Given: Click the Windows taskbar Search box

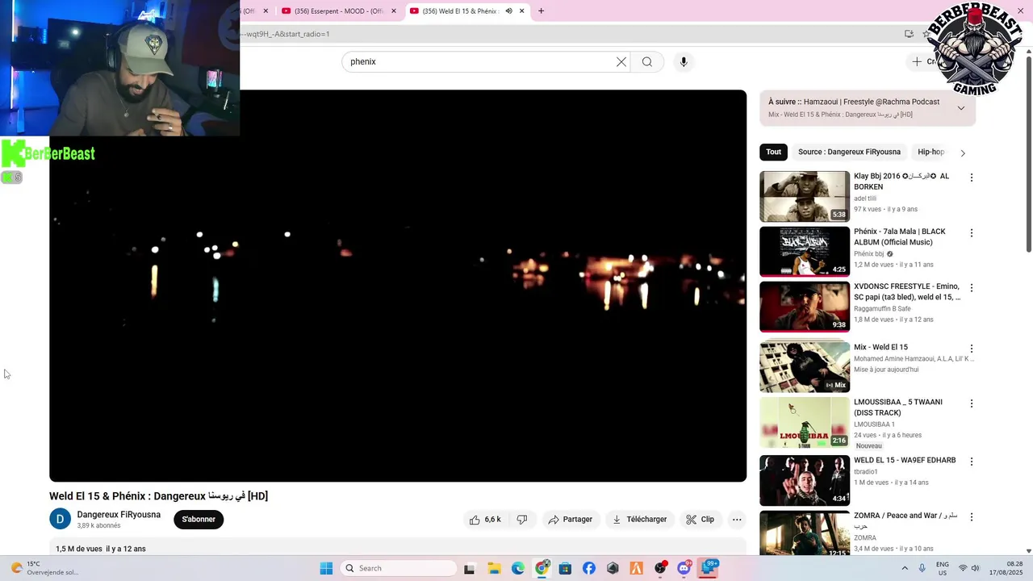Looking at the screenshot, I should (x=399, y=568).
